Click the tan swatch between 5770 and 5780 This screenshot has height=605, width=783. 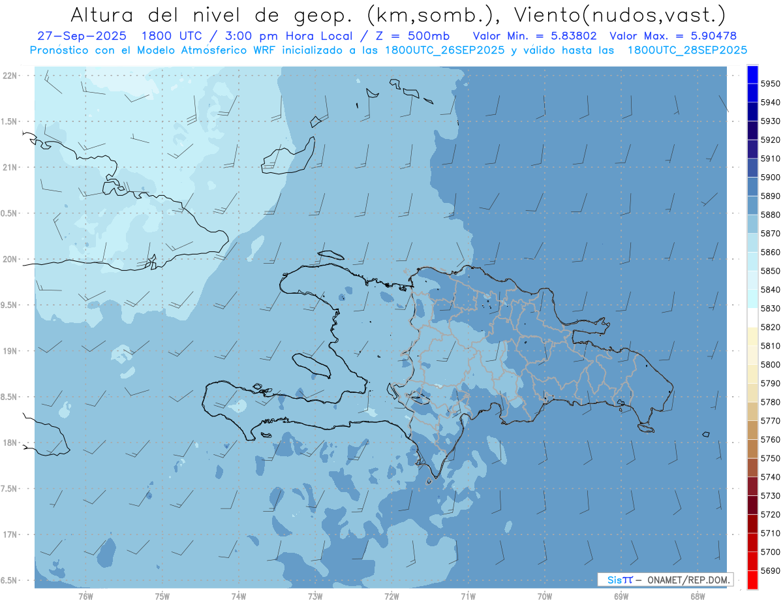coord(752,411)
